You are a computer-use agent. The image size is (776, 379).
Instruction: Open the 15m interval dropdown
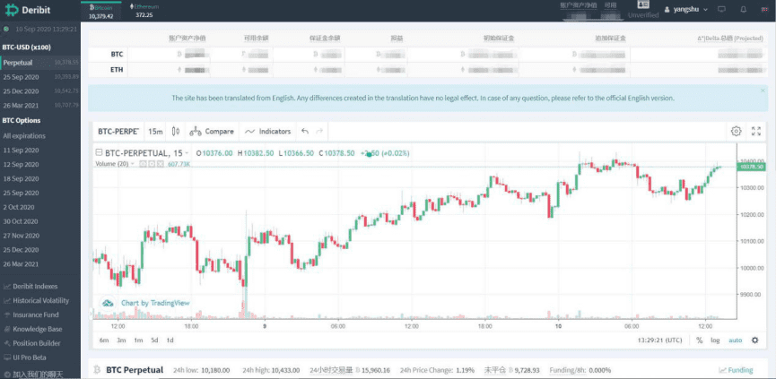tap(155, 131)
